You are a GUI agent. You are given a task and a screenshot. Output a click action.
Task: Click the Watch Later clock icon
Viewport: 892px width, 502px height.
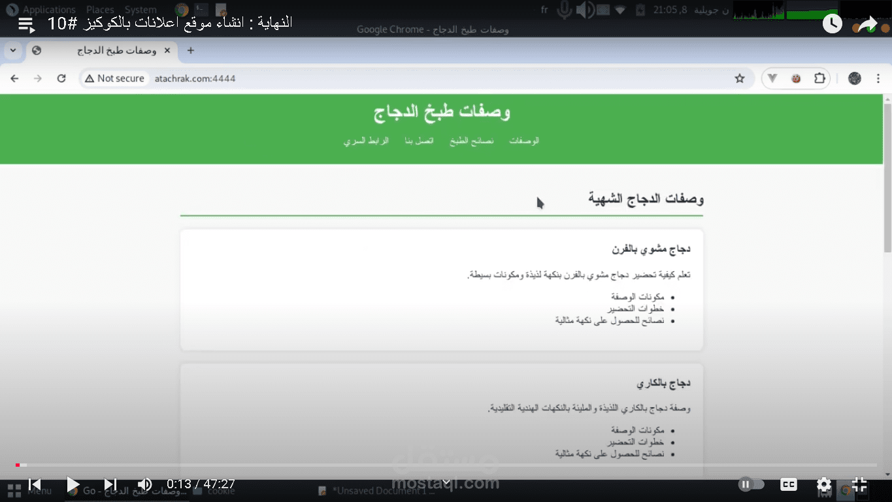click(x=832, y=24)
